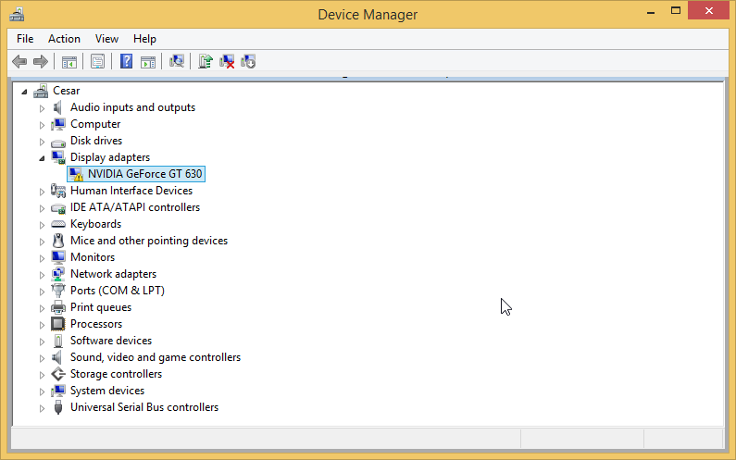Open the View menu
This screenshot has width=736, height=460.
[x=106, y=39]
